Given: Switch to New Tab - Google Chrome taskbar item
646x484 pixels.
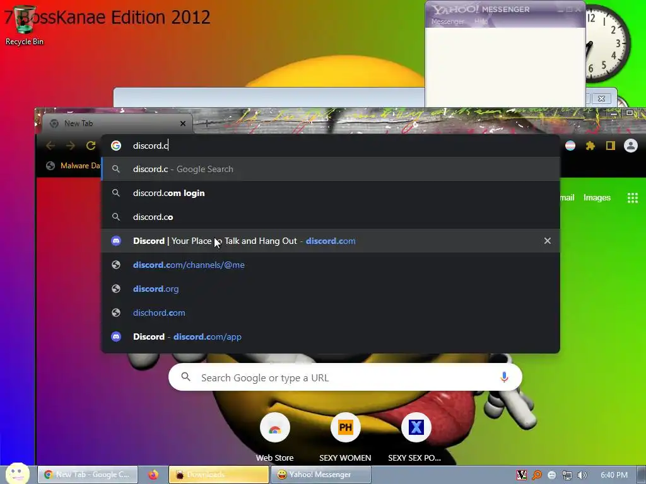Looking at the screenshot, I should pos(88,475).
